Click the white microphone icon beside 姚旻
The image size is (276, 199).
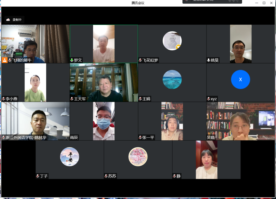pyautogui.click(x=209, y=60)
